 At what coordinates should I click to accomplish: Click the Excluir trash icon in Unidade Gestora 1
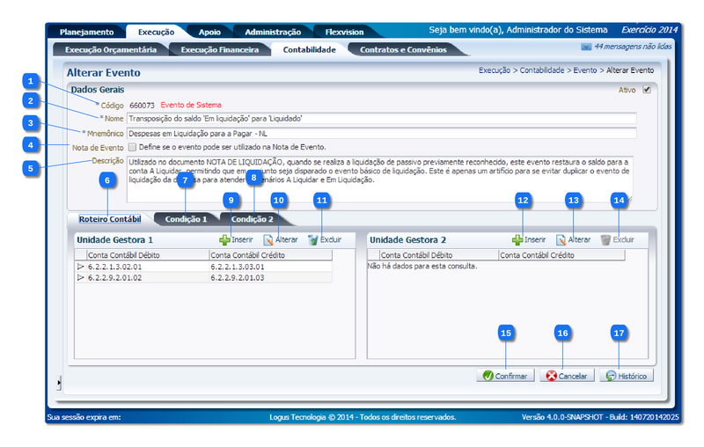tap(312, 239)
